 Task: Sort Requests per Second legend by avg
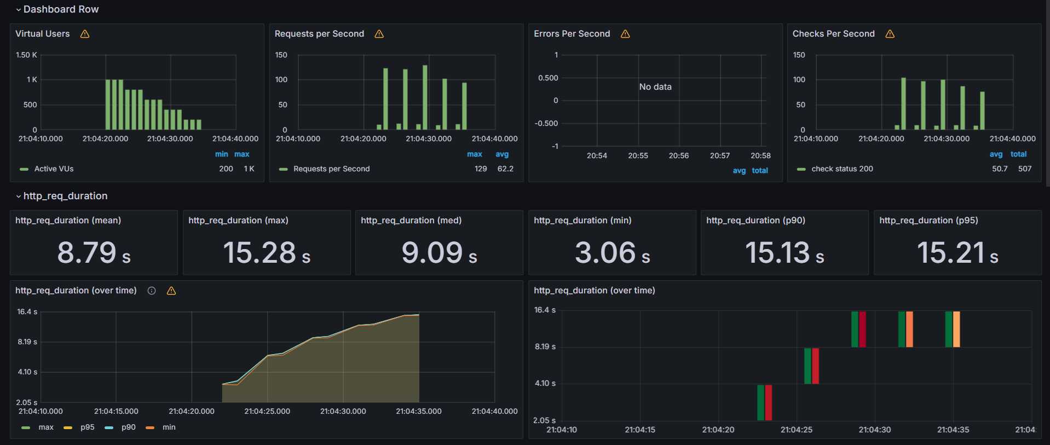click(502, 154)
